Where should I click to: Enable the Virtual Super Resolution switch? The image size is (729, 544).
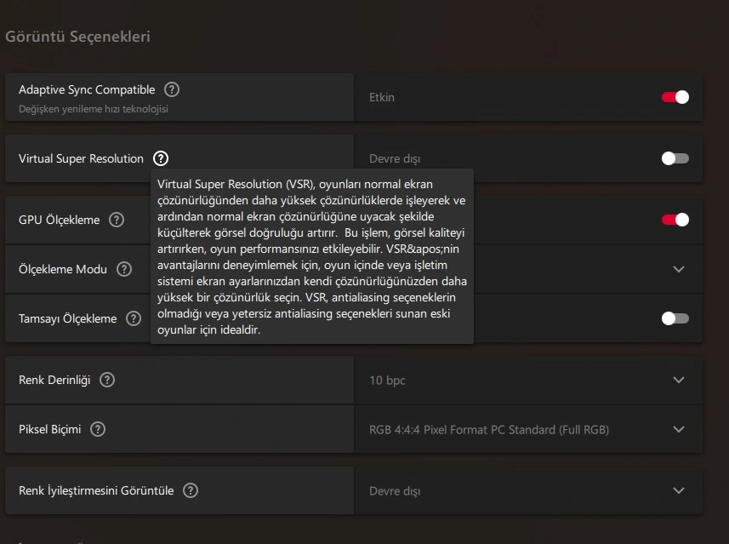pyautogui.click(x=675, y=158)
